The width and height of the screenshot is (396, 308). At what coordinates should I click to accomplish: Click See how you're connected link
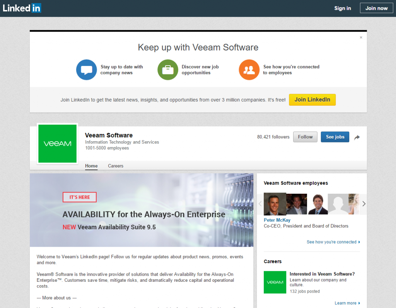pos(333,242)
